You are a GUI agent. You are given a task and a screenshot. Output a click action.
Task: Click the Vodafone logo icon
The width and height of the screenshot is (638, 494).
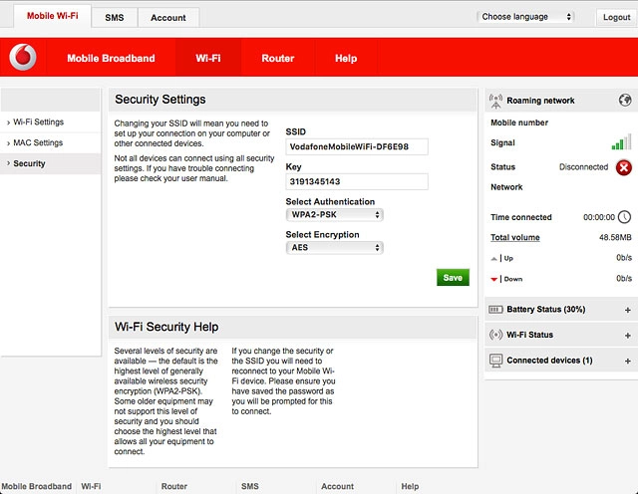pos(22,59)
